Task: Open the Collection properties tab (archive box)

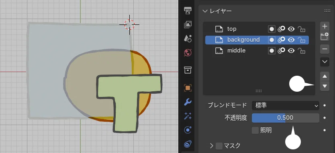Action: tap(188, 70)
